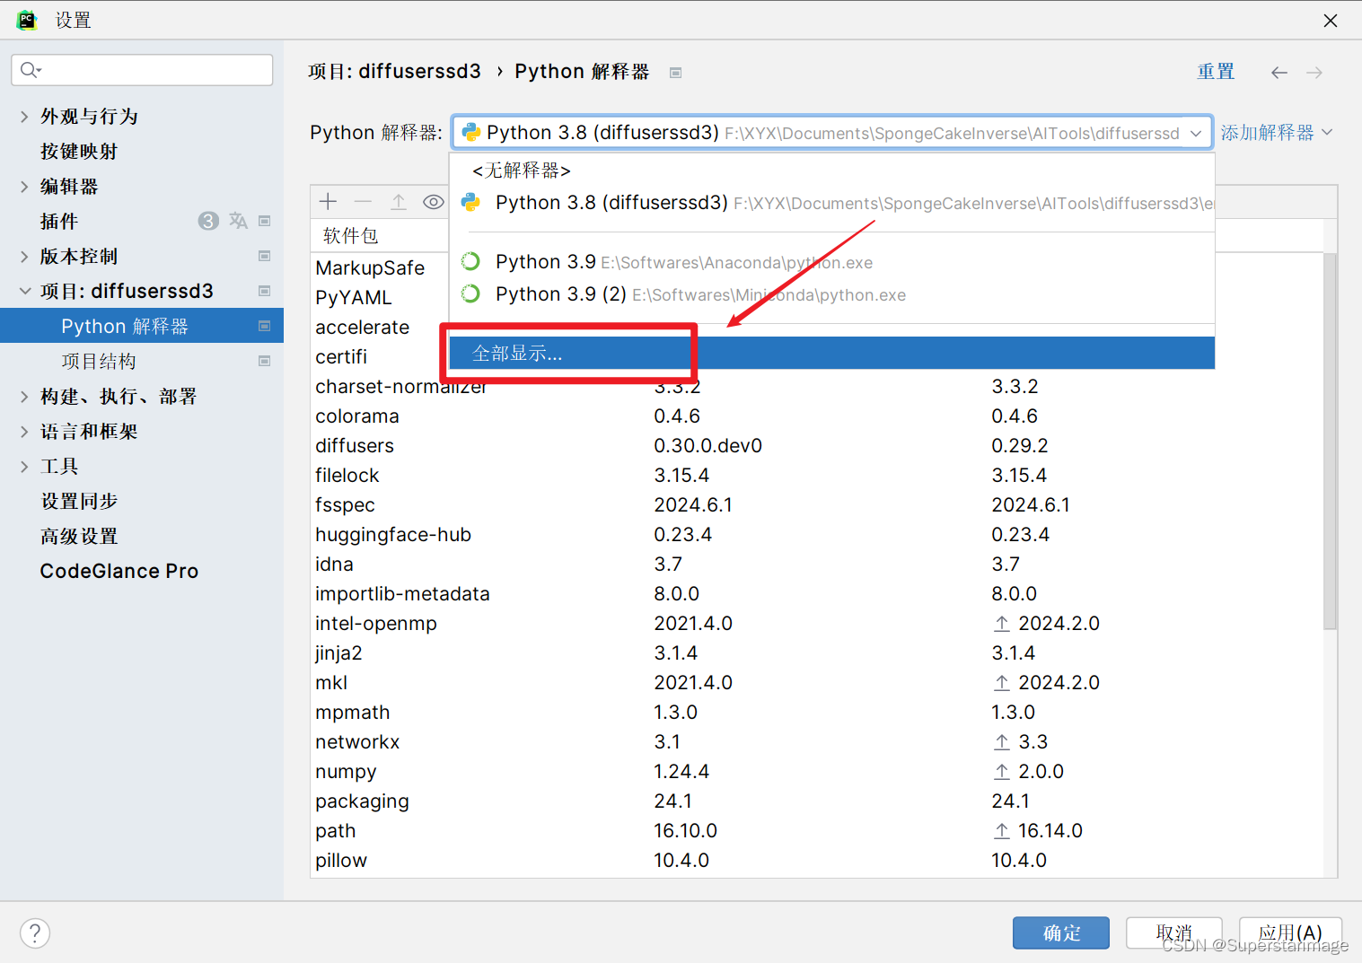Click the help question mark button
Viewport: 1362px width, 963px height.
(35, 932)
